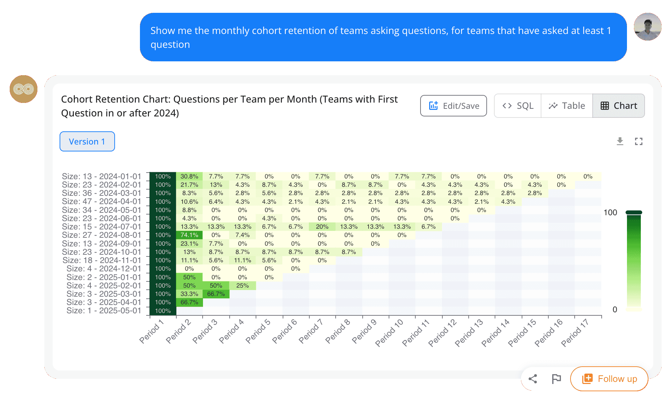
Task: Select the Version 1 tab
Action: coord(87,141)
